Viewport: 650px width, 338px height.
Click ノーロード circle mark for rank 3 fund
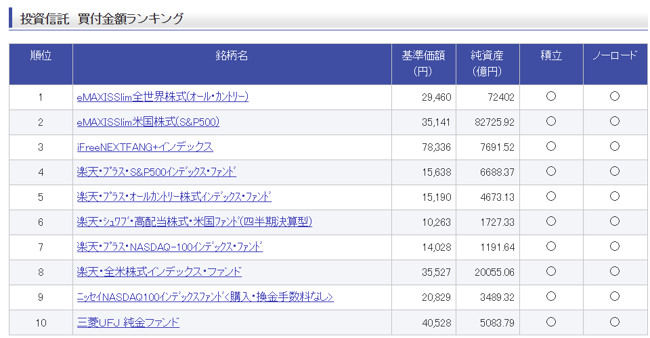point(615,147)
